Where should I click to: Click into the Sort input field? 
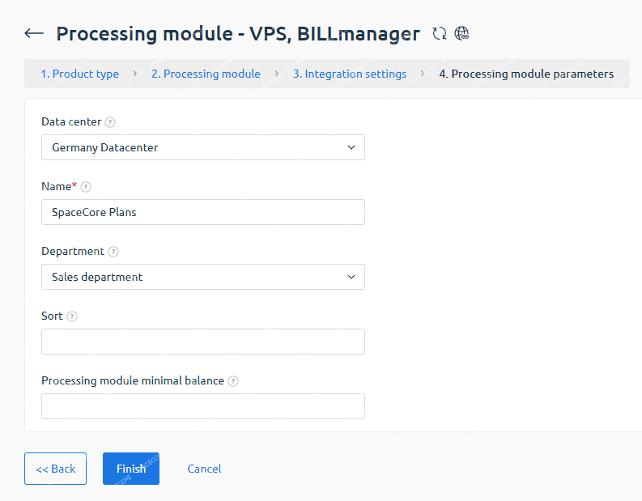[x=202, y=342]
